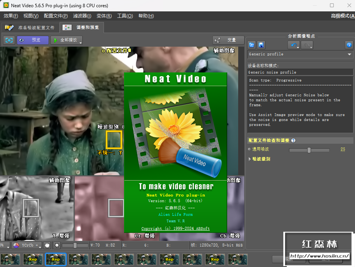Click the brightness sun icon below the viewer
Screen dimensions: 355x267
[x=57, y=245]
